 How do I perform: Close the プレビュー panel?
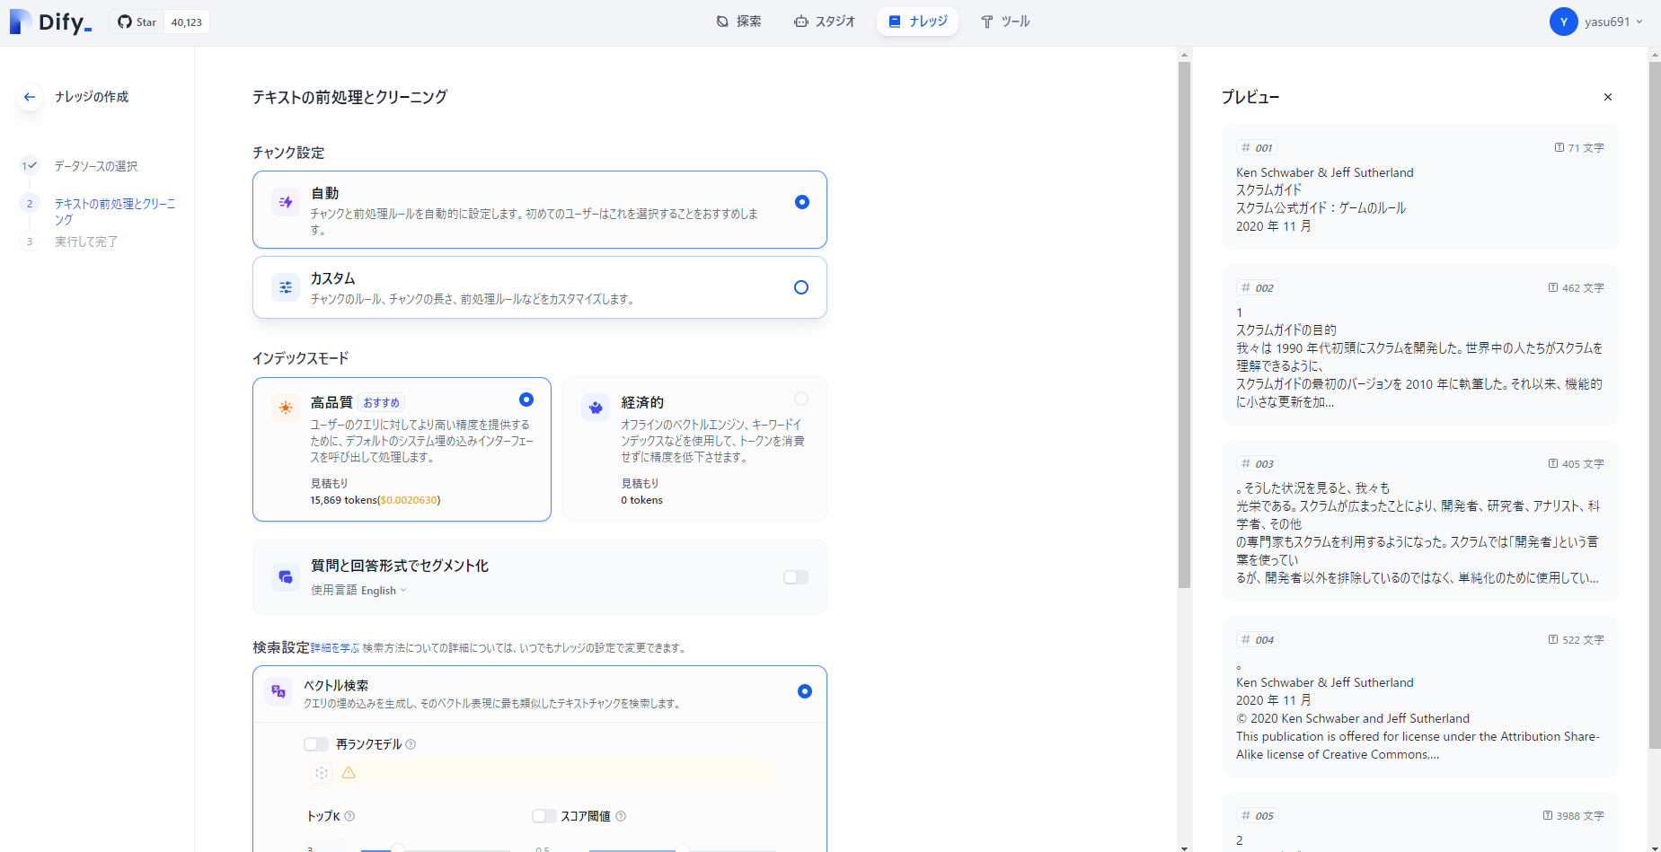pyautogui.click(x=1608, y=97)
